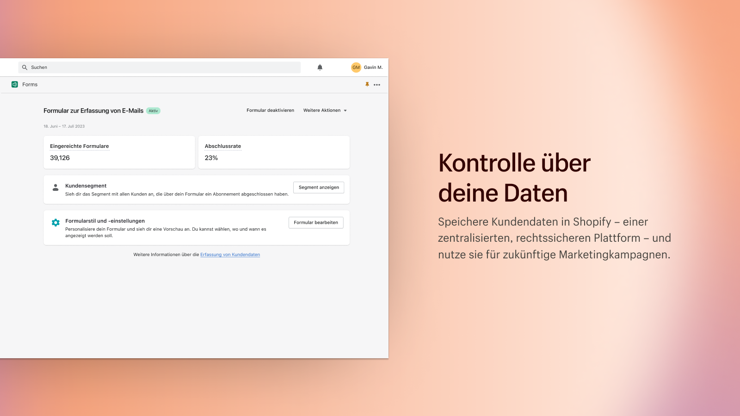This screenshot has height=416, width=740.
Task: Click the Forms app icon
Action: pyautogui.click(x=15, y=85)
